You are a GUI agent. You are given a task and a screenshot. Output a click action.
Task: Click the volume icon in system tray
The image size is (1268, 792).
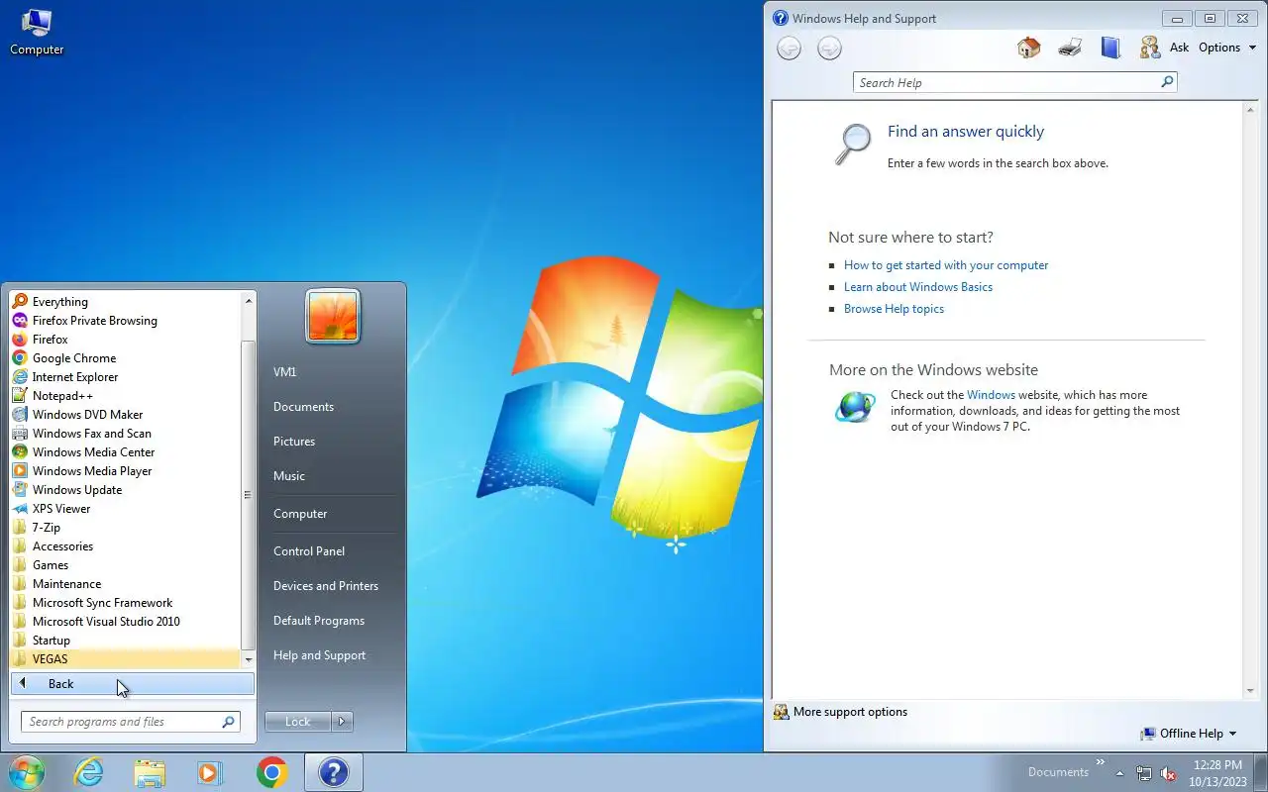(1168, 773)
